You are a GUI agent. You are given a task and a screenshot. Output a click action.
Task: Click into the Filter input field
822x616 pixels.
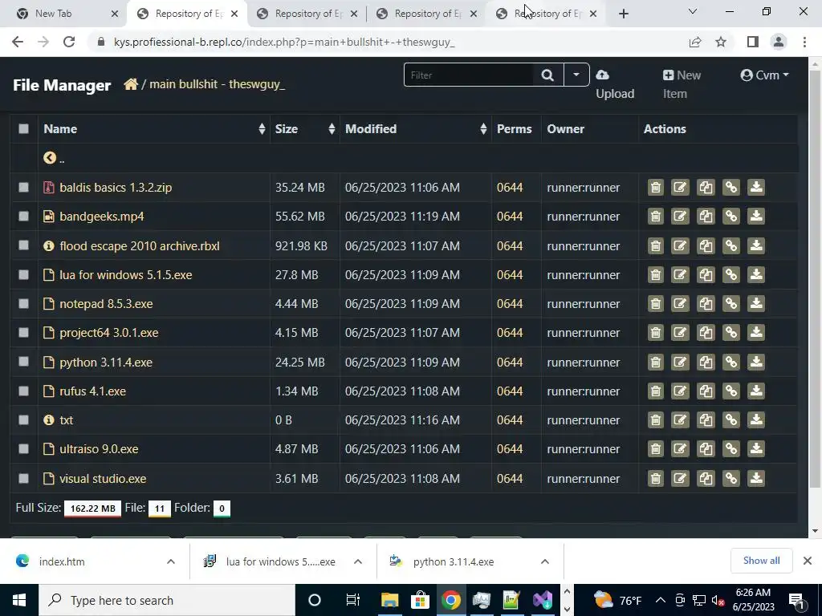(x=469, y=75)
